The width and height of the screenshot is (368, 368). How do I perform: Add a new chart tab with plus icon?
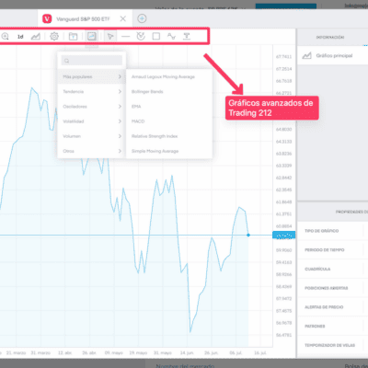[x=142, y=18]
